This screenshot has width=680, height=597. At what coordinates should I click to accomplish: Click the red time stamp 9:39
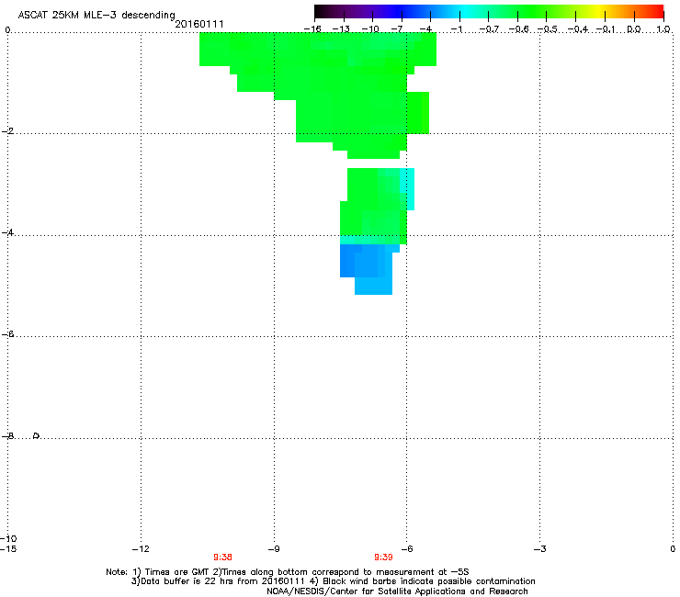383,558
